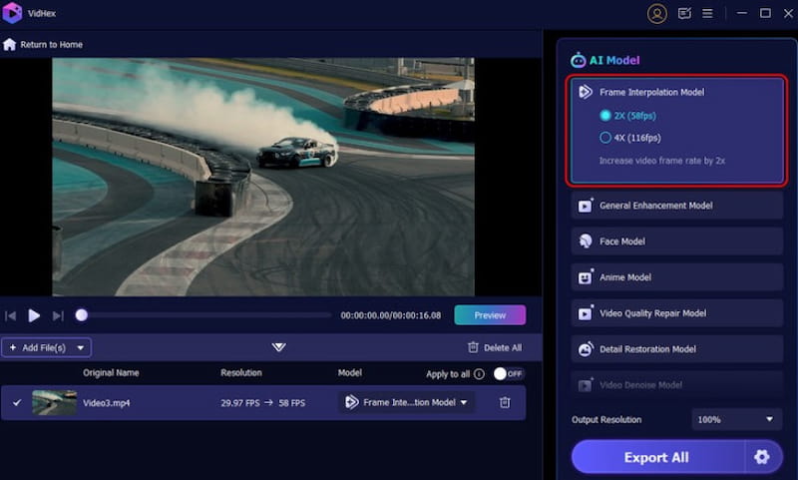
Task: Return to Home link
Action: (52, 44)
